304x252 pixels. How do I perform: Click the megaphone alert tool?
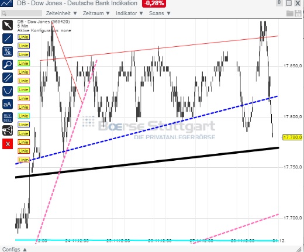(8, 130)
